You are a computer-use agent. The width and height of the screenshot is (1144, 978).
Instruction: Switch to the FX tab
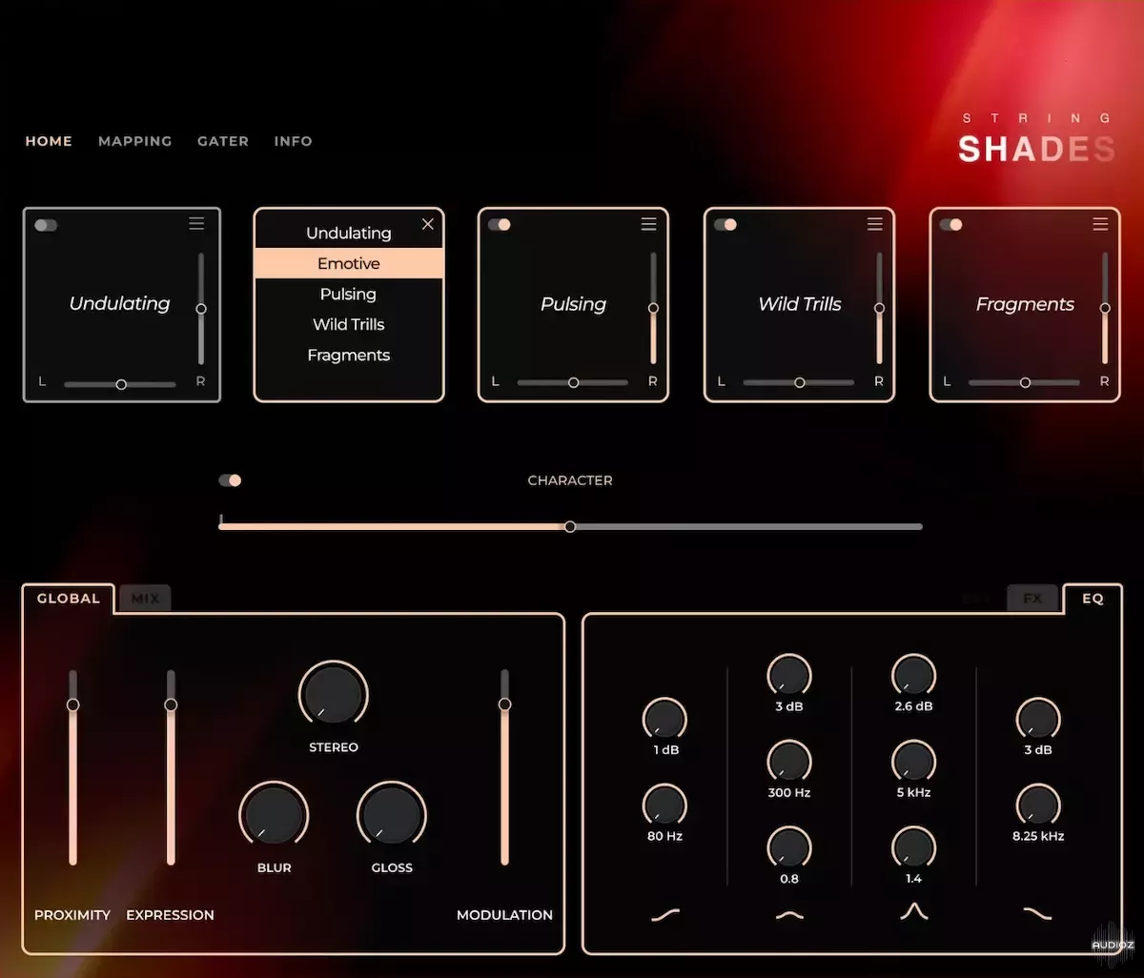coord(1032,599)
